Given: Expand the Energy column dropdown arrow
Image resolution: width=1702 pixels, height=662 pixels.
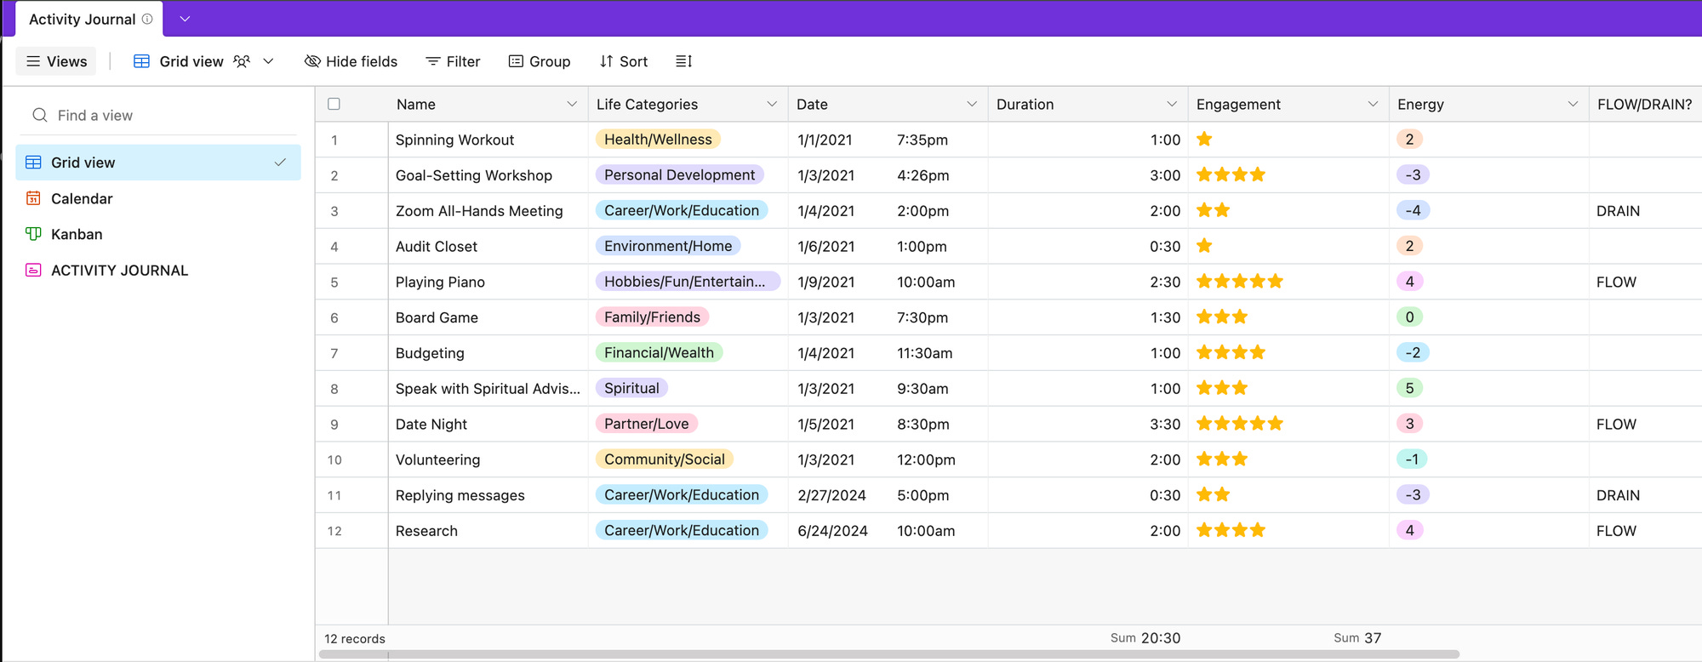Looking at the screenshot, I should click(x=1573, y=104).
